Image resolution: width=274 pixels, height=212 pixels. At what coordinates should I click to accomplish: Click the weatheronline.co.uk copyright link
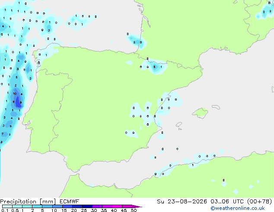(x=238, y=208)
